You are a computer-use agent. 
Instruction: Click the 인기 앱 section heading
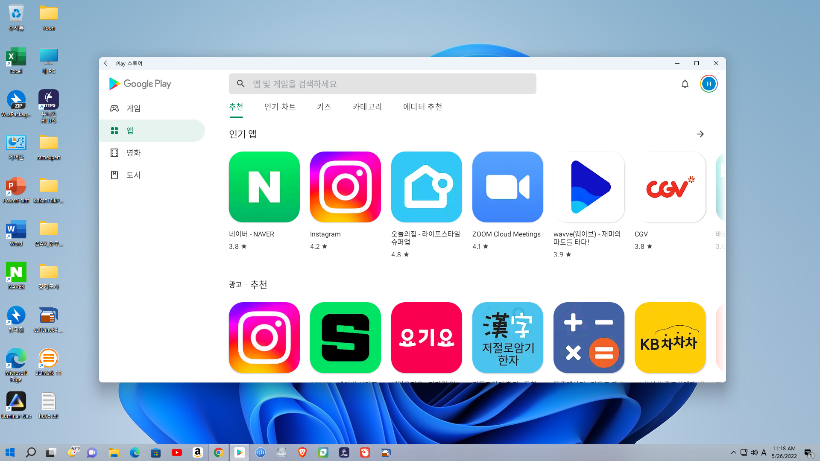(243, 134)
